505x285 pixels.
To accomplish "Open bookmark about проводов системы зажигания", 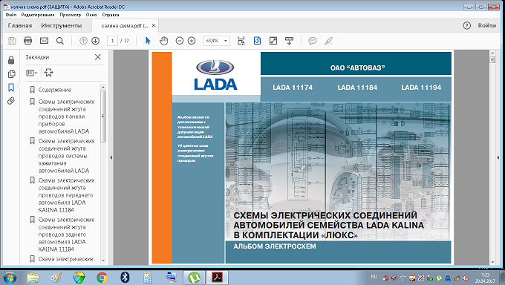I will coord(66,156).
